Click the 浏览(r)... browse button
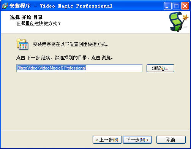The width and height of the screenshot is (191, 149). (160, 68)
